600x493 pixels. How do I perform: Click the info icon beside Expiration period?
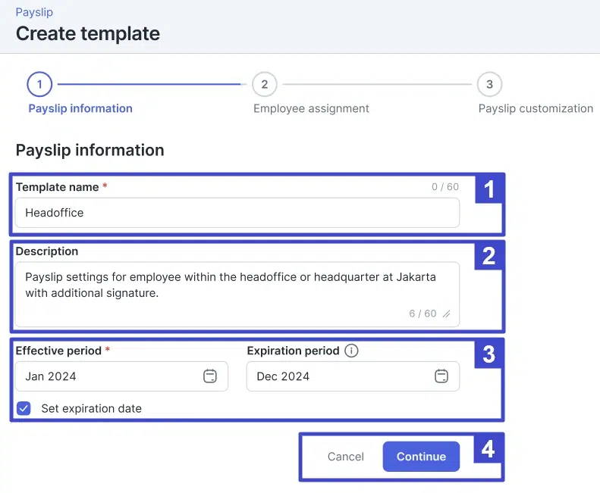(x=351, y=351)
